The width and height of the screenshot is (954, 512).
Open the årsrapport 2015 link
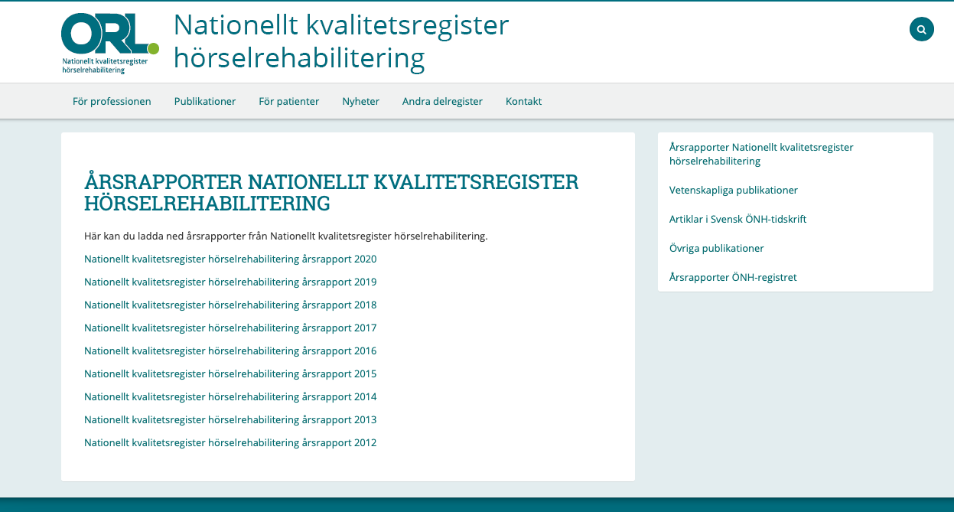pos(230,373)
